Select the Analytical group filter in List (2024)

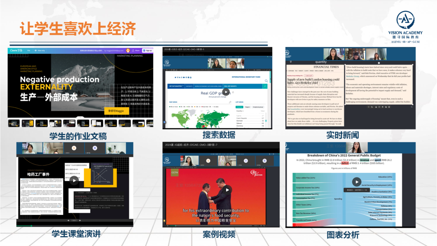[258, 107]
